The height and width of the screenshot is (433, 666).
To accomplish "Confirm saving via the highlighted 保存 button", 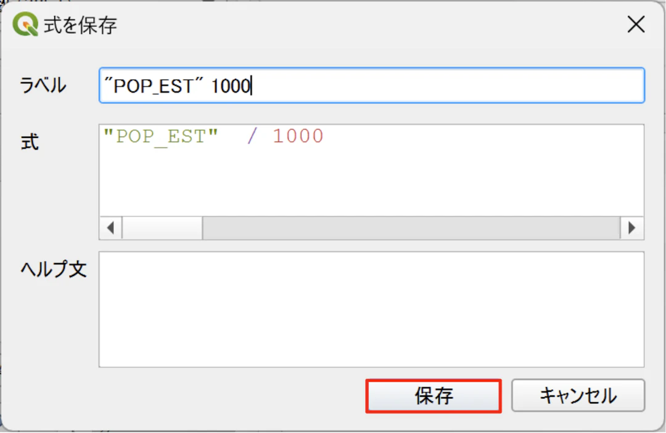I will (x=433, y=396).
